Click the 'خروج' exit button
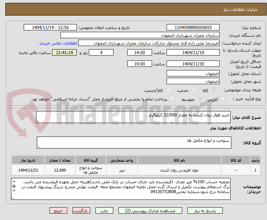This screenshot has width=267, height=220. [x=58, y=211]
